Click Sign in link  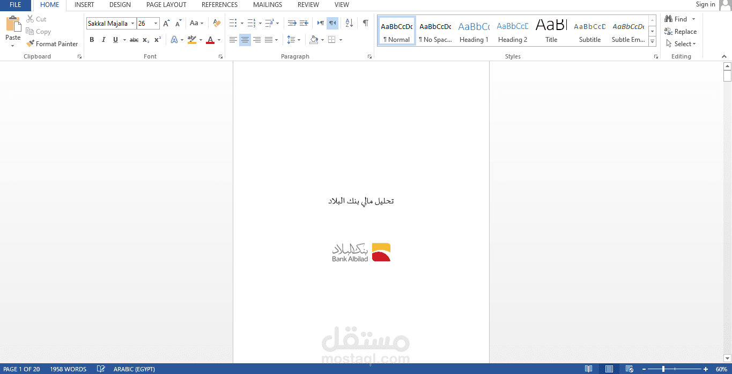pyautogui.click(x=705, y=4)
